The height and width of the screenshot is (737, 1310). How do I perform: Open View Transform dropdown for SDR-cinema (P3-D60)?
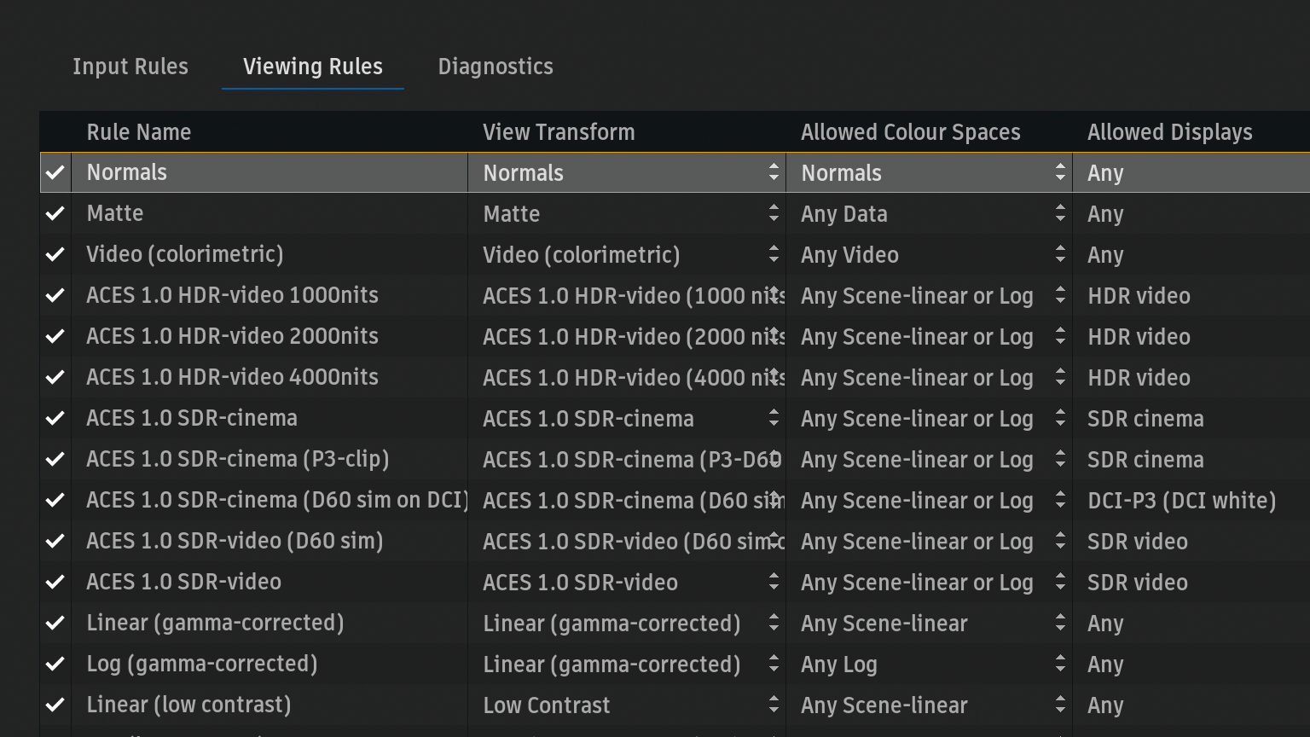627,459
